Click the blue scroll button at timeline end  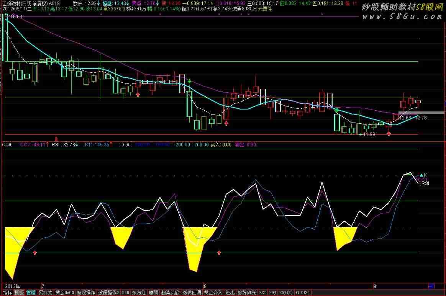click(x=431, y=286)
